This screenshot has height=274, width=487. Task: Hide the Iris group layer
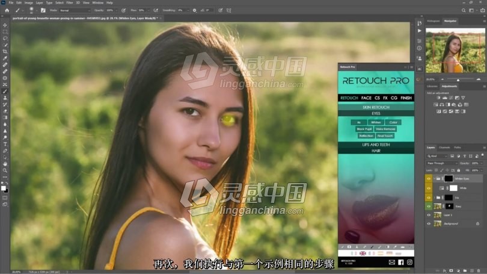pyautogui.click(x=429, y=198)
